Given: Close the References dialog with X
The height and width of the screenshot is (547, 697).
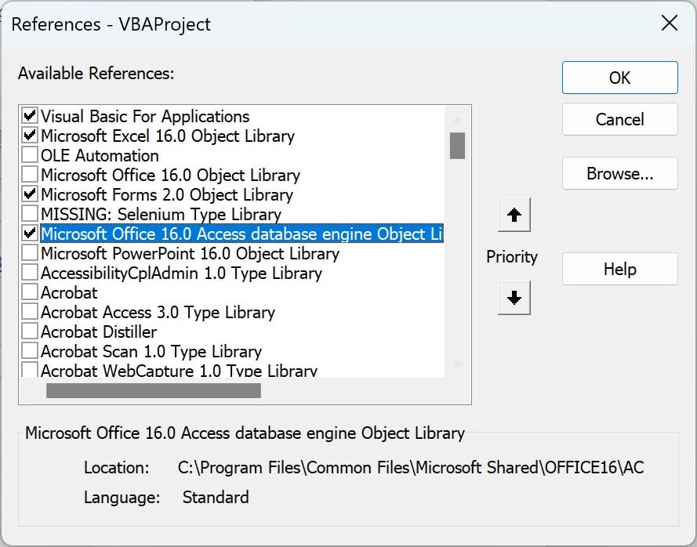Looking at the screenshot, I should [669, 23].
